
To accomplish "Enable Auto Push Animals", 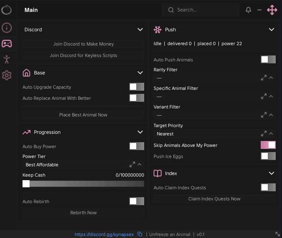I will (x=268, y=59).
